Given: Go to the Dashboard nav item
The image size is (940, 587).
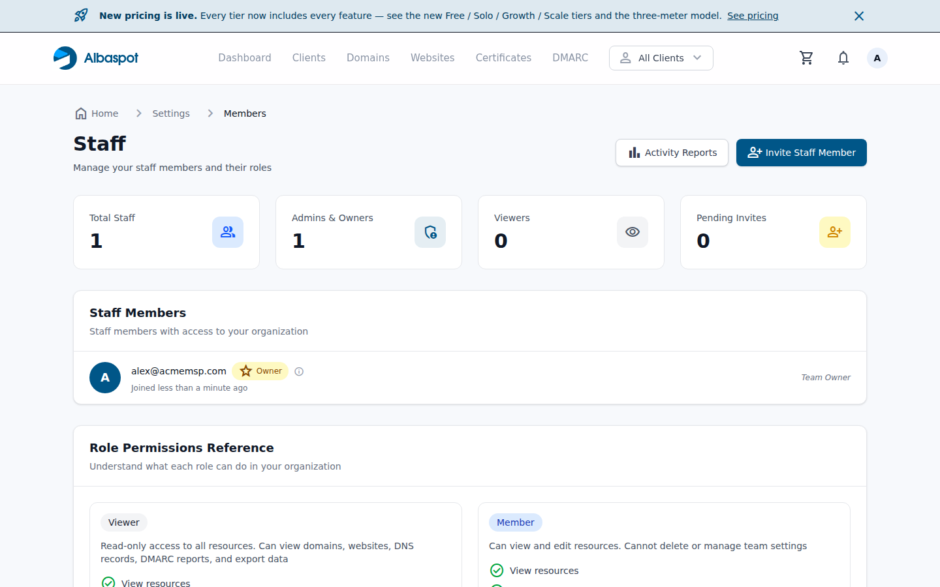Looking at the screenshot, I should (245, 58).
